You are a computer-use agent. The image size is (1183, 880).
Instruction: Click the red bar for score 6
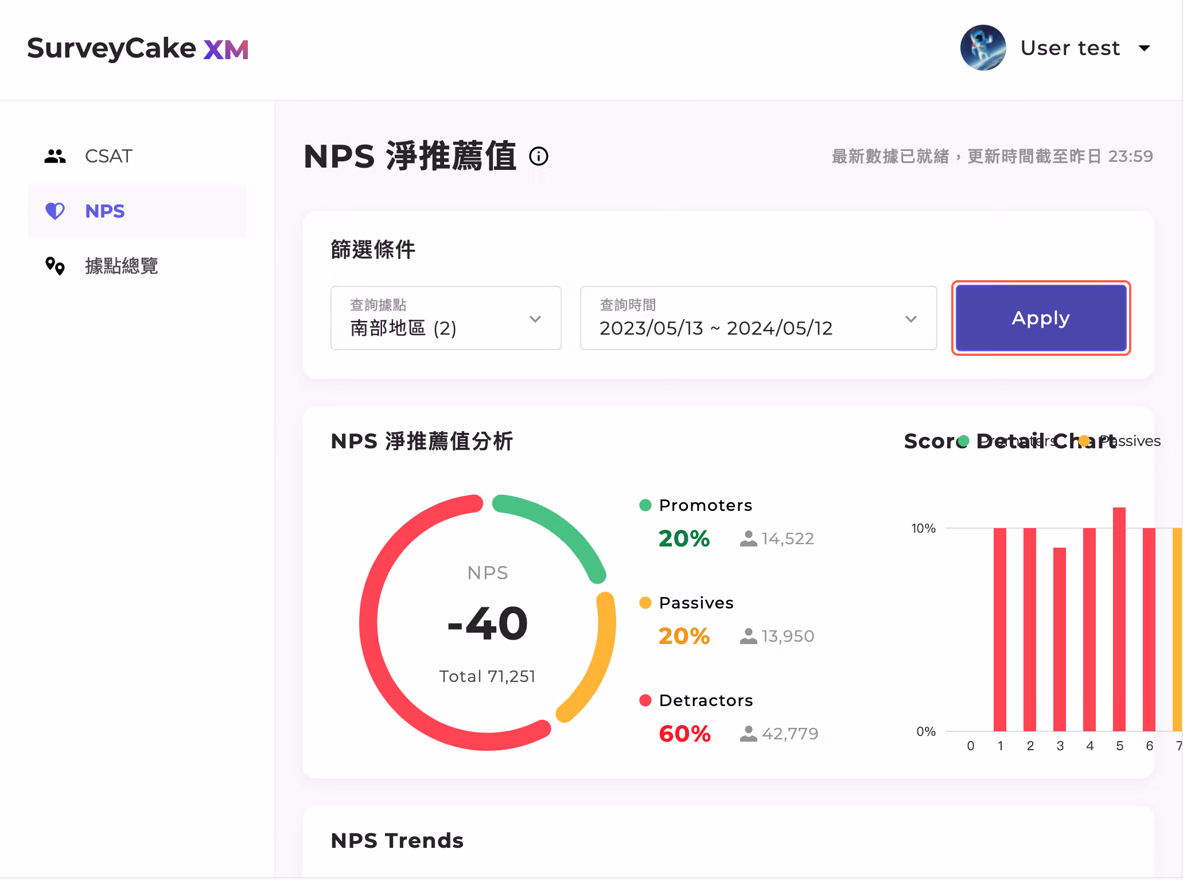pos(1149,629)
